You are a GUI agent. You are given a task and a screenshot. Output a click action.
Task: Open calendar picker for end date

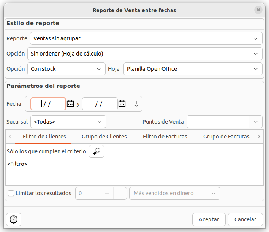click(x=122, y=103)
